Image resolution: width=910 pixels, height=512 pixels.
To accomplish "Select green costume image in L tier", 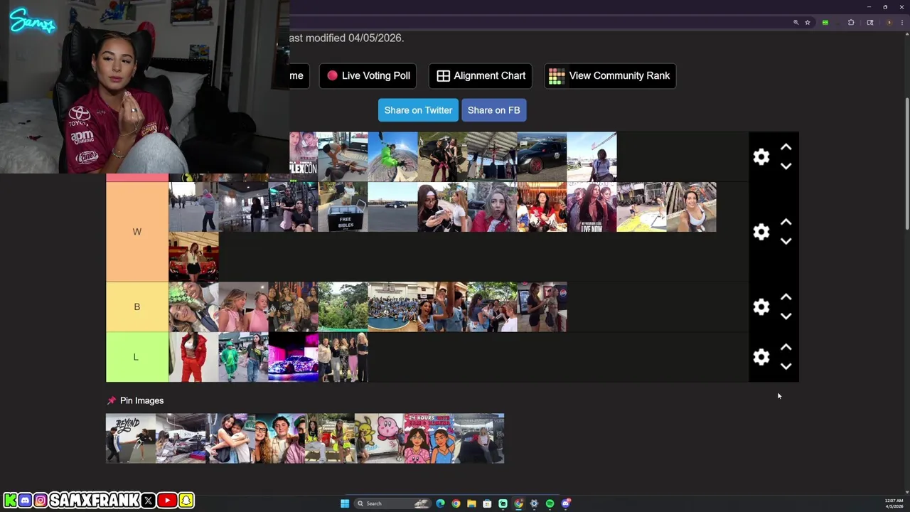I will (x=243, y=357).
